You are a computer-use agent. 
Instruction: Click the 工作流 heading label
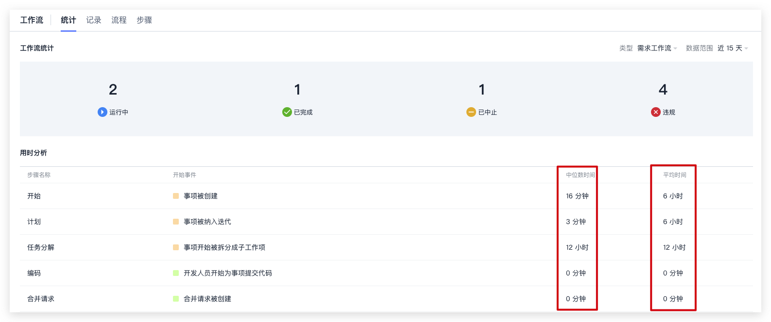click(32, 20)
